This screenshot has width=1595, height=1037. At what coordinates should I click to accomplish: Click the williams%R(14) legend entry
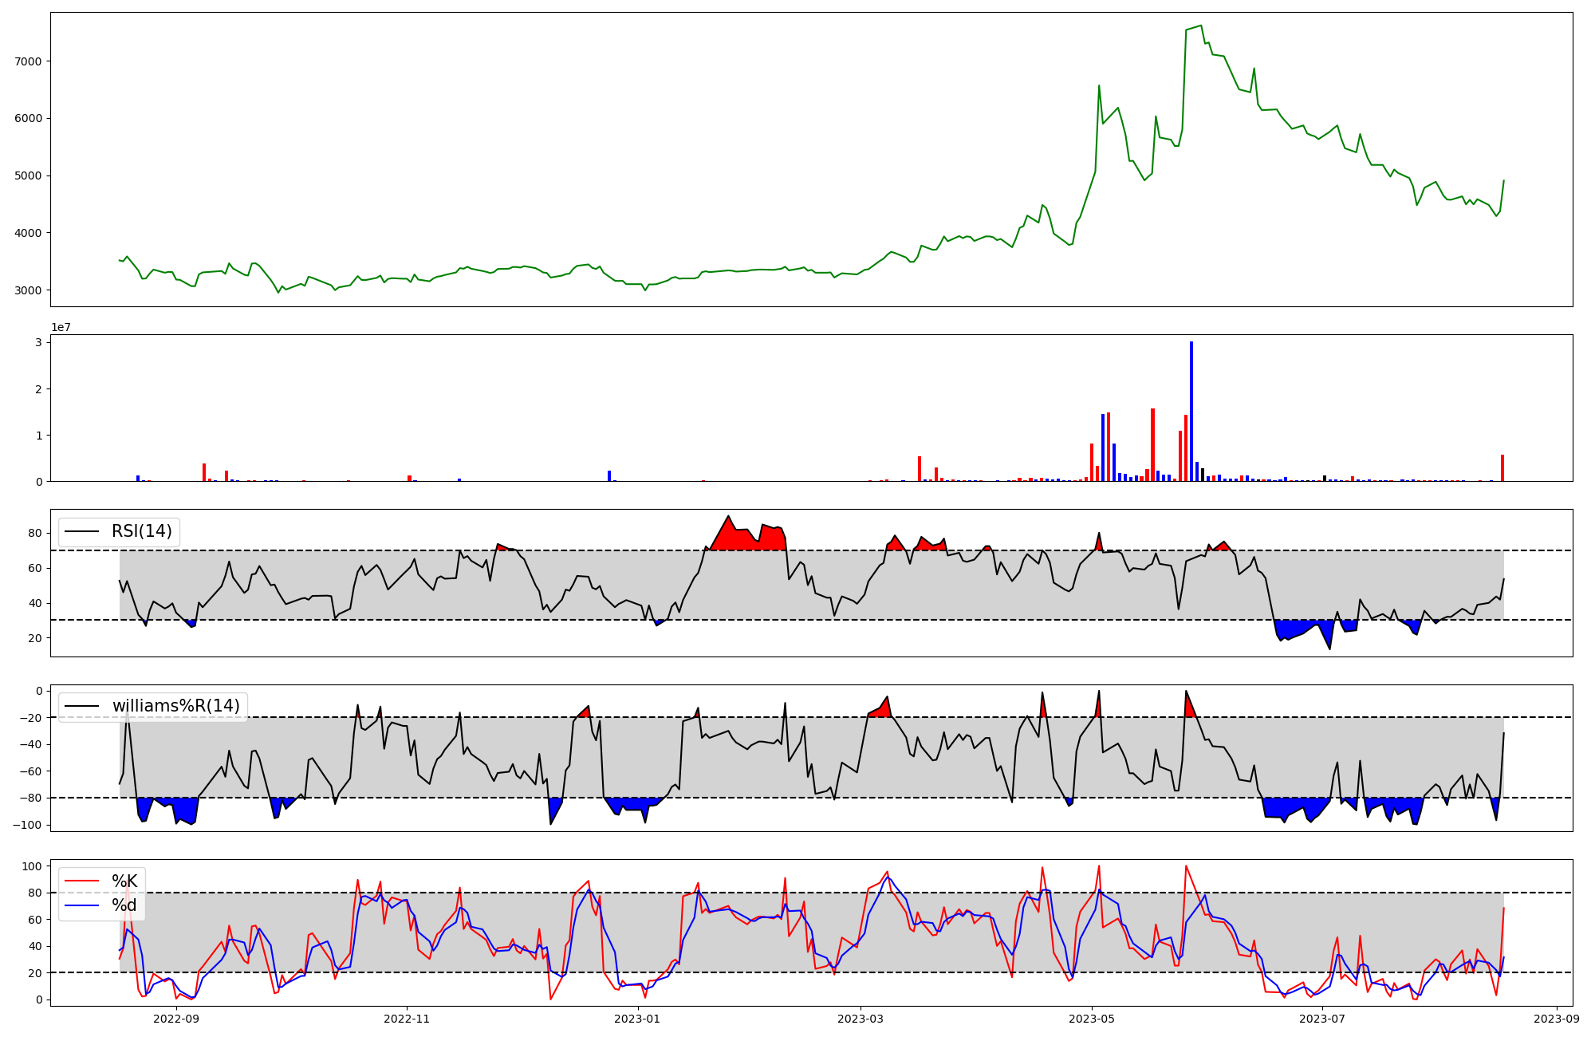tap(175, 706)
